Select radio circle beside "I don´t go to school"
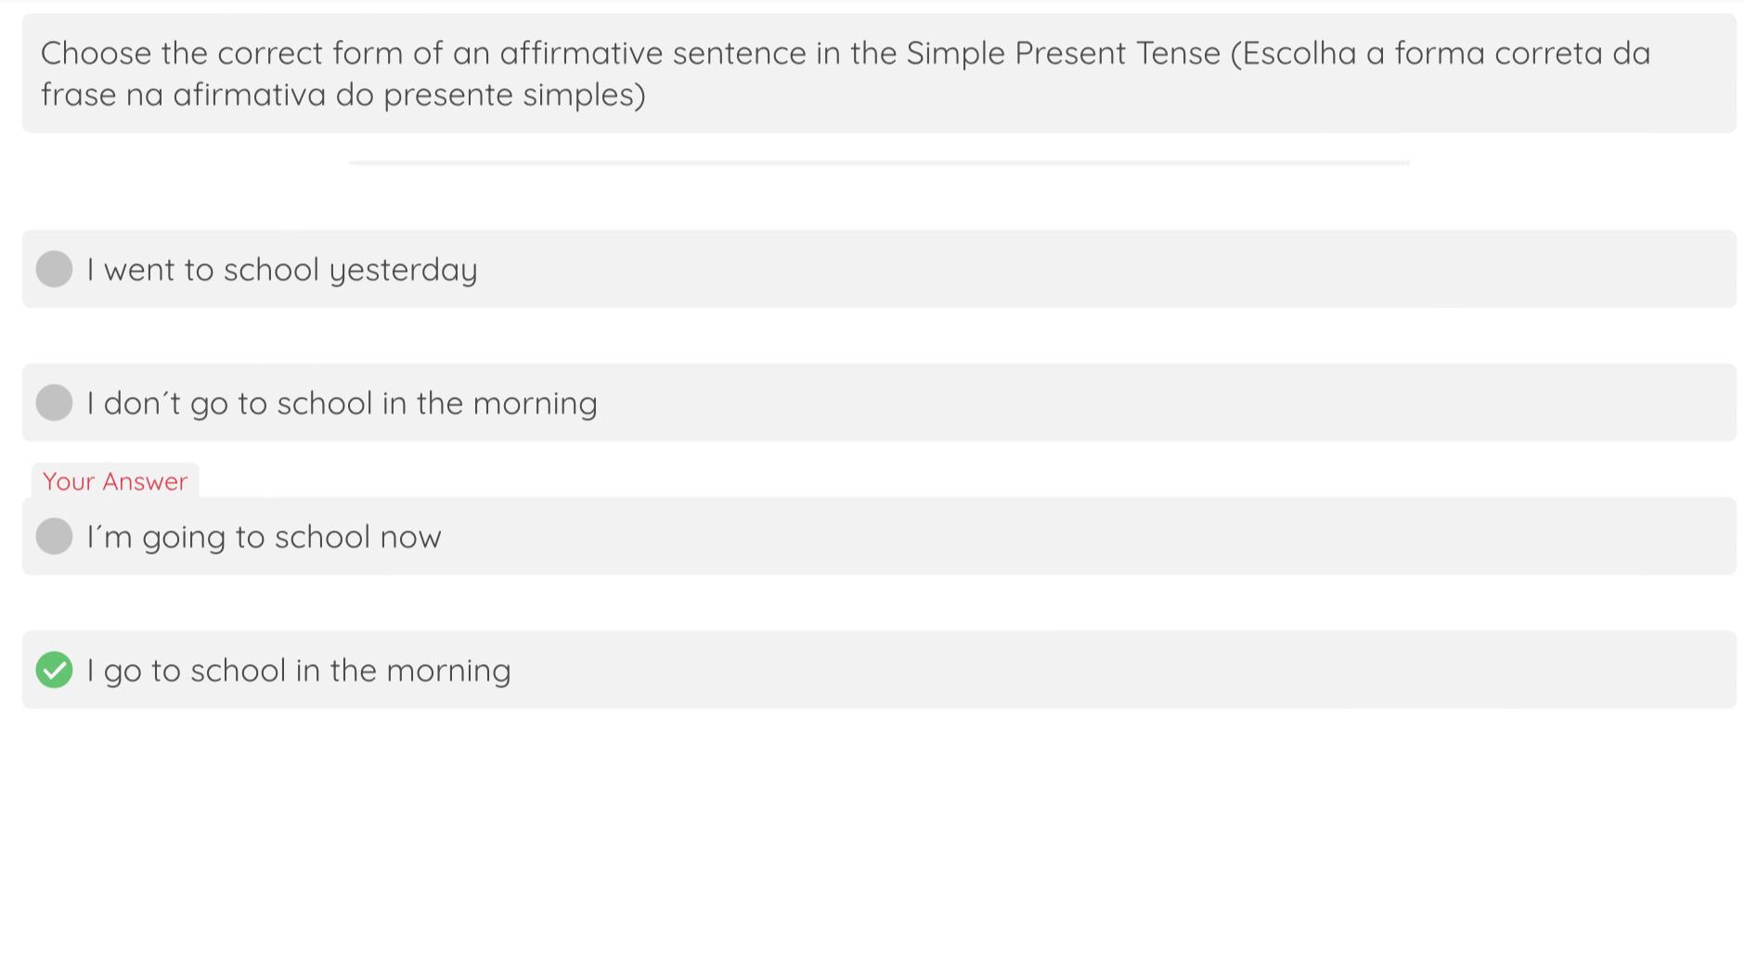The width and height of the screenshot is (1745, 960). pyautogui.click(x=54, y=403)
